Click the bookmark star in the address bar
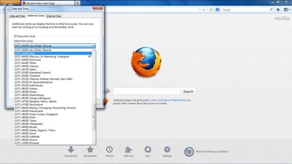Screen dimensions: 292x164 pos(200,10)
